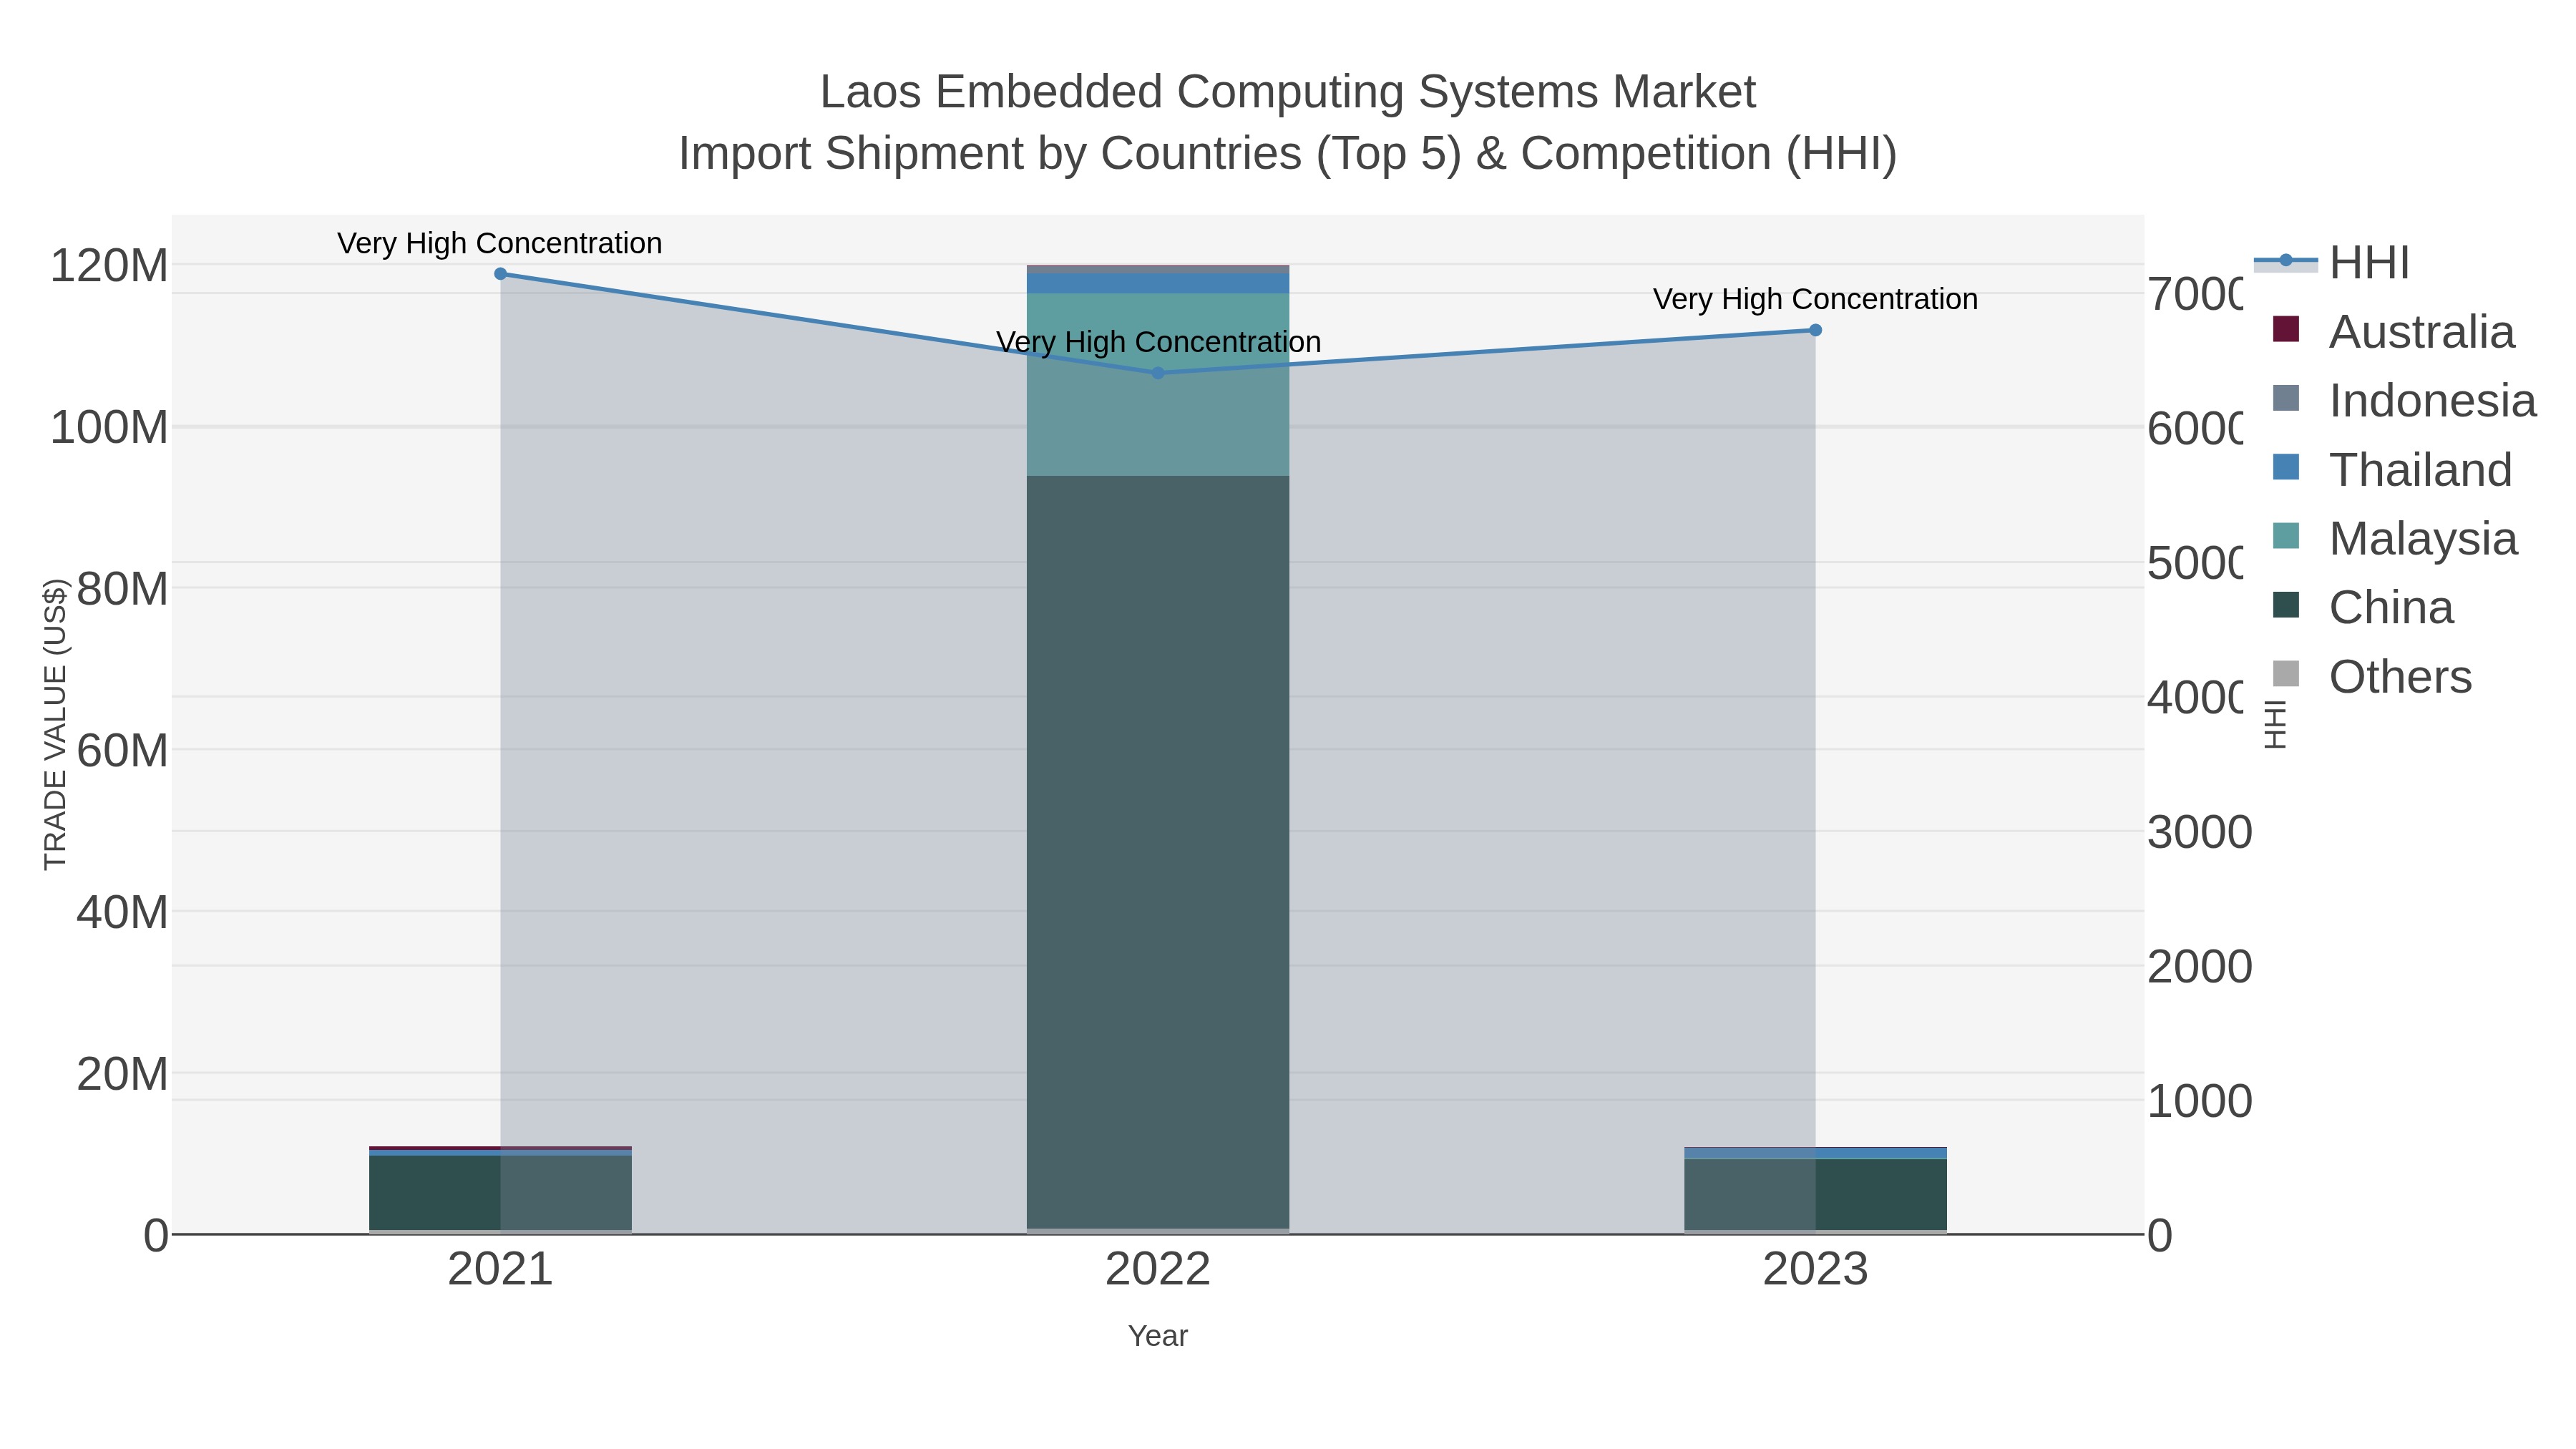Click the Malaysia teal color swatch
The image size is (2576, 1449).
click(x=2286, y=536)
